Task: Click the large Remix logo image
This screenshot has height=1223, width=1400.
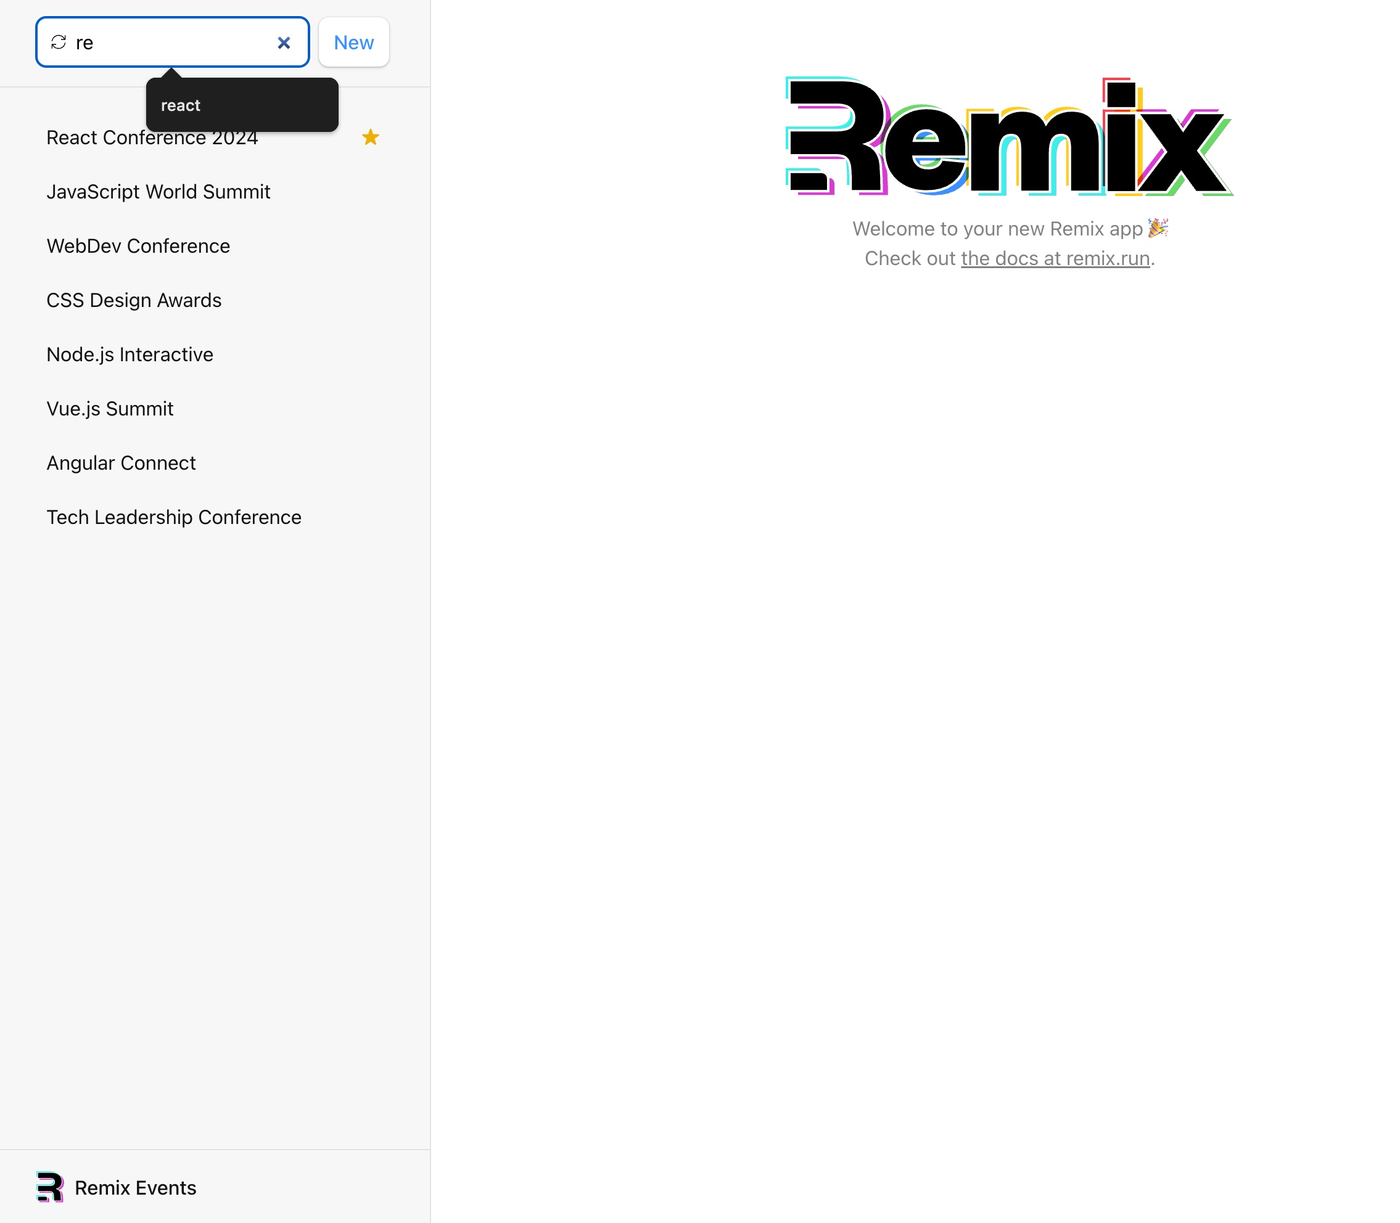Action: pos(1010,136)
